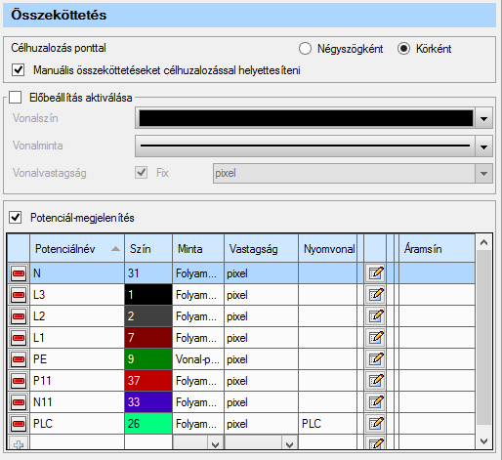502x460 pixels.
Task: Click the PLC Nyomvonal cell
Action: pyautogui.click(x=327, y=424)
